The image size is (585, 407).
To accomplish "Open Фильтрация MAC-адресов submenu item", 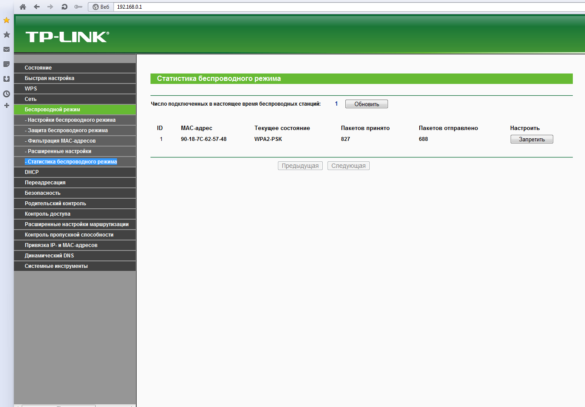I will coord(61,141).
